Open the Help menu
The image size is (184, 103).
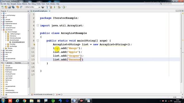click(x=58, y=4)
